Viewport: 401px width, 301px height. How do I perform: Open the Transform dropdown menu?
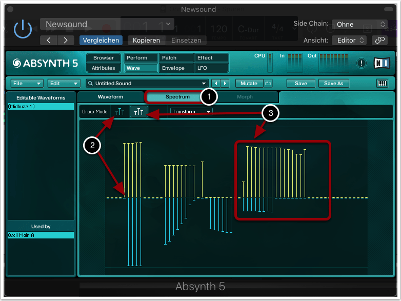[192, 111]
